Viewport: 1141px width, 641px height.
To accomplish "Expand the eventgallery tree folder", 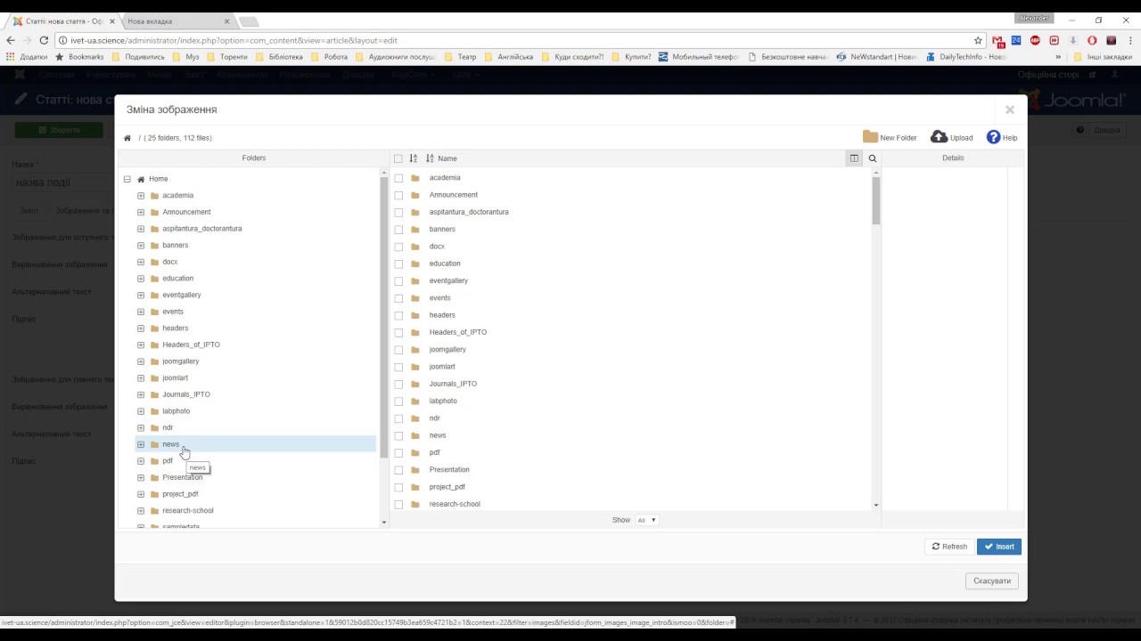I will pyautogui.click(x=141, y=295).
